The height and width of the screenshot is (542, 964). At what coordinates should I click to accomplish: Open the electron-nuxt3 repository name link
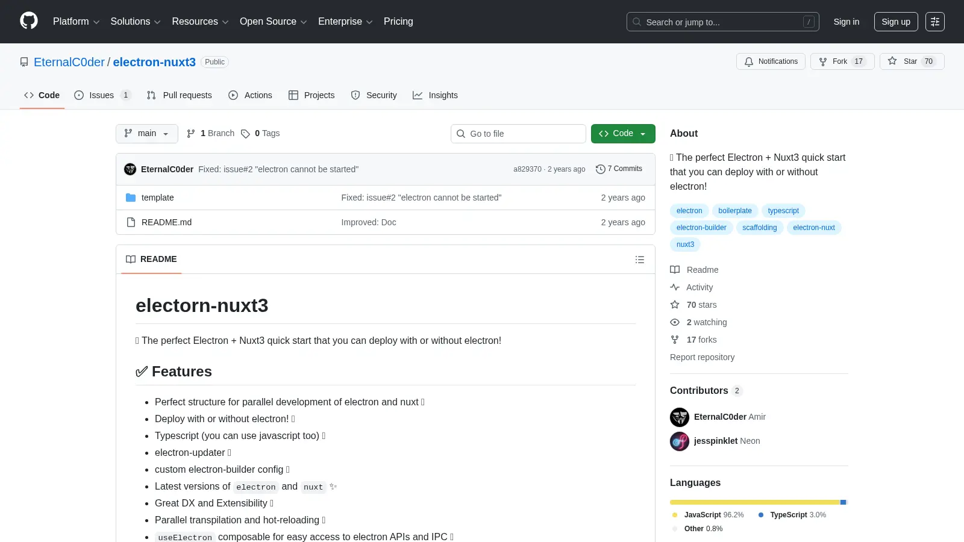154,62
